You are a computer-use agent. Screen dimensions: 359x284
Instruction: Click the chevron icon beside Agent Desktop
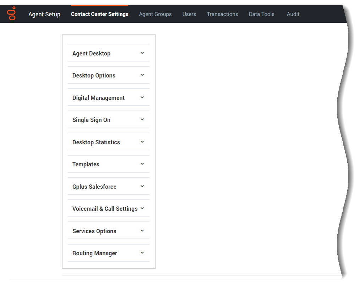(x=142, y=53)
